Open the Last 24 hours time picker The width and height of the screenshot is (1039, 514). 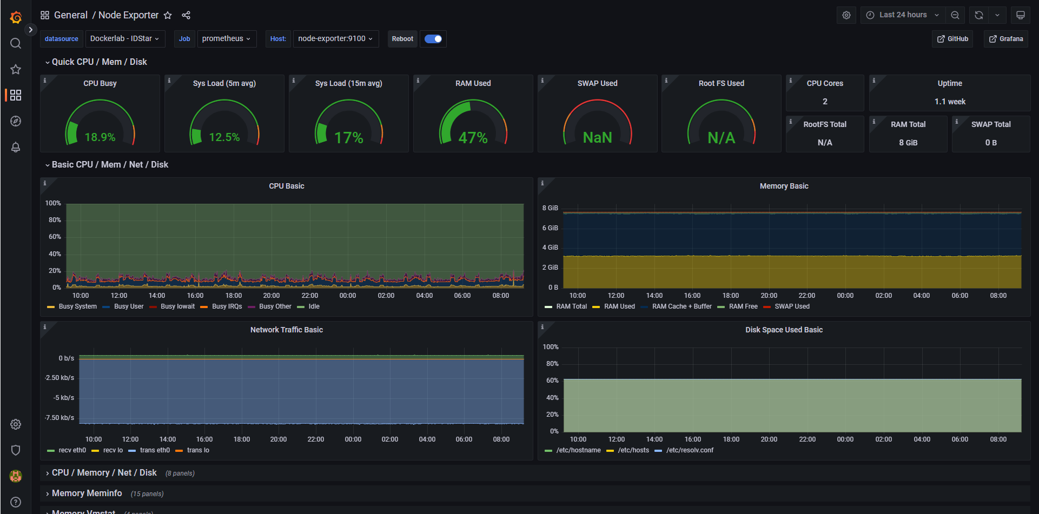[x=903, y=15]
